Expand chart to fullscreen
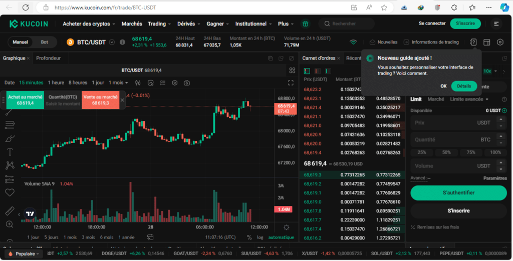This screenshot has width=513, height=261. [291, 82]
